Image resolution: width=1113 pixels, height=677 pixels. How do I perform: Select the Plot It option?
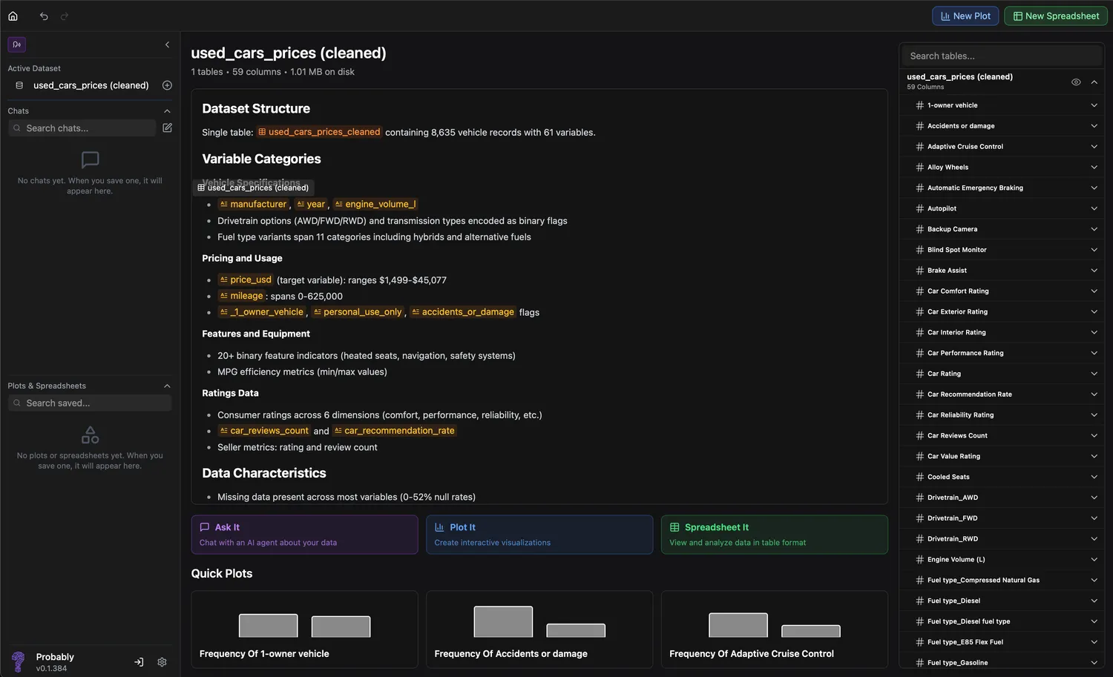pyautogui.click(x=539, y=534)
